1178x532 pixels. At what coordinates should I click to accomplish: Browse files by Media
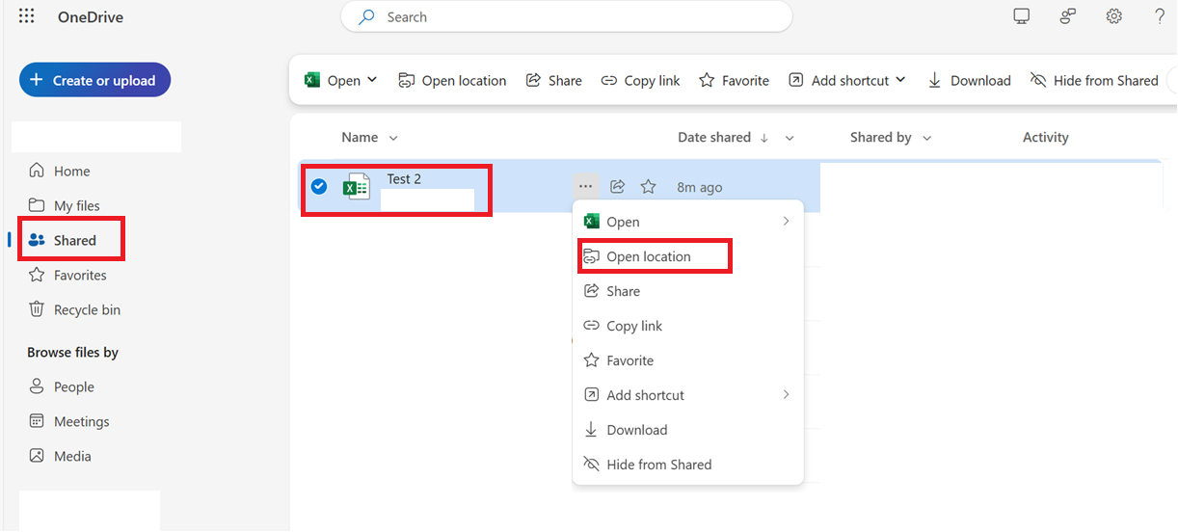coord(61,456)
